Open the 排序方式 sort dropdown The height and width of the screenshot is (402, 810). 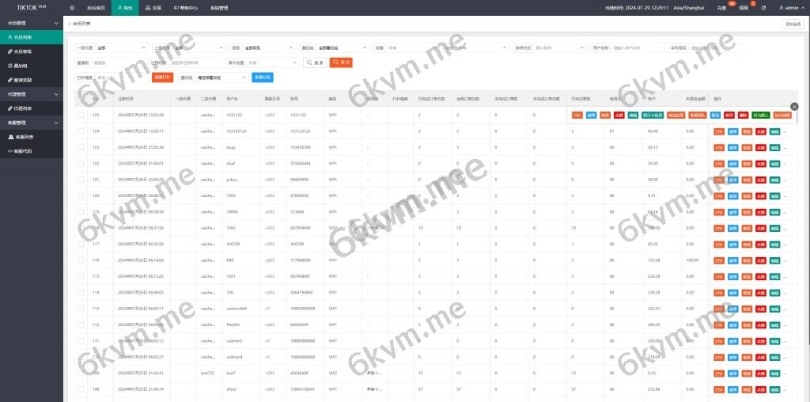point(559,47)
